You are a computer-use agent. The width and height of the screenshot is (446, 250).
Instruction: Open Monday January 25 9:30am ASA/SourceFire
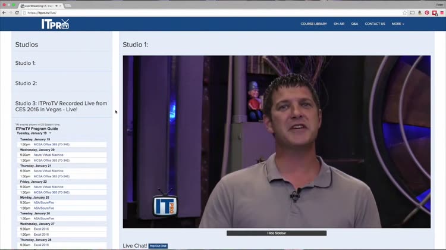coord(62,202)
